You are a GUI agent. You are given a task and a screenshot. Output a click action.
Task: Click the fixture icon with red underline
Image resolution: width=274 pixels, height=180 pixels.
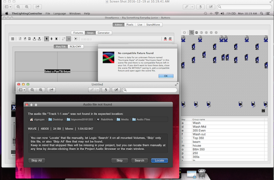(165, 39)
